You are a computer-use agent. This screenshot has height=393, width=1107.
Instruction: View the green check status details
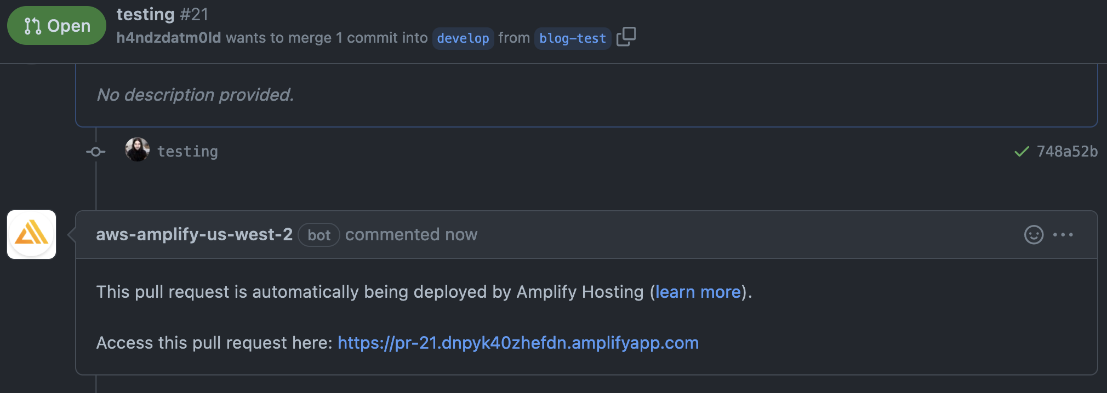pos(1022,152)
